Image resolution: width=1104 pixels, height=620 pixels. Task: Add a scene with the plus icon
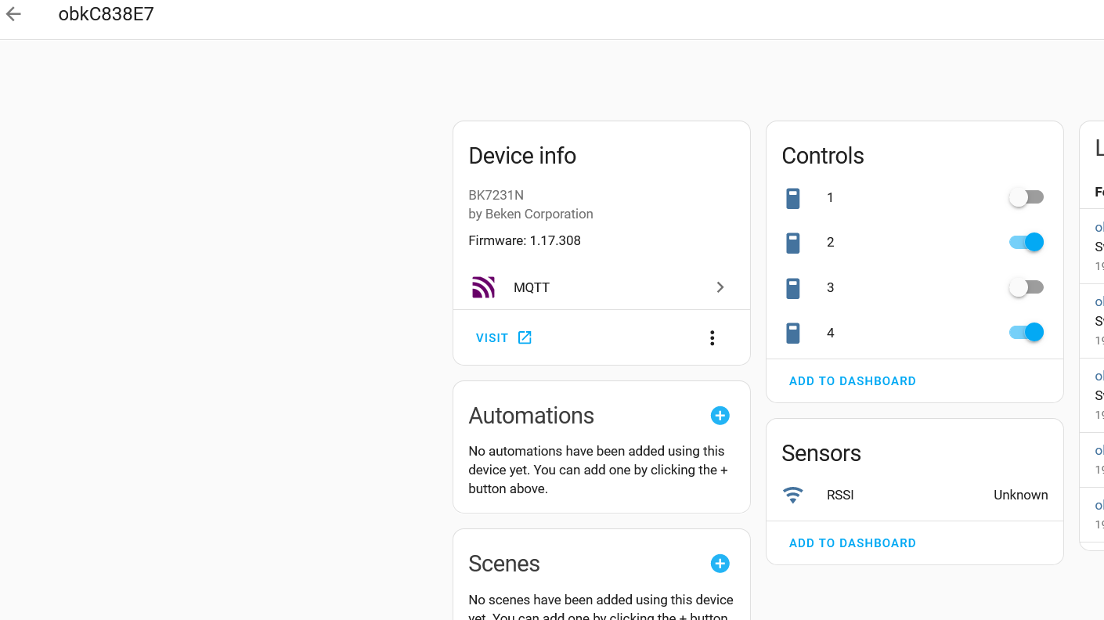coord(720,564)
